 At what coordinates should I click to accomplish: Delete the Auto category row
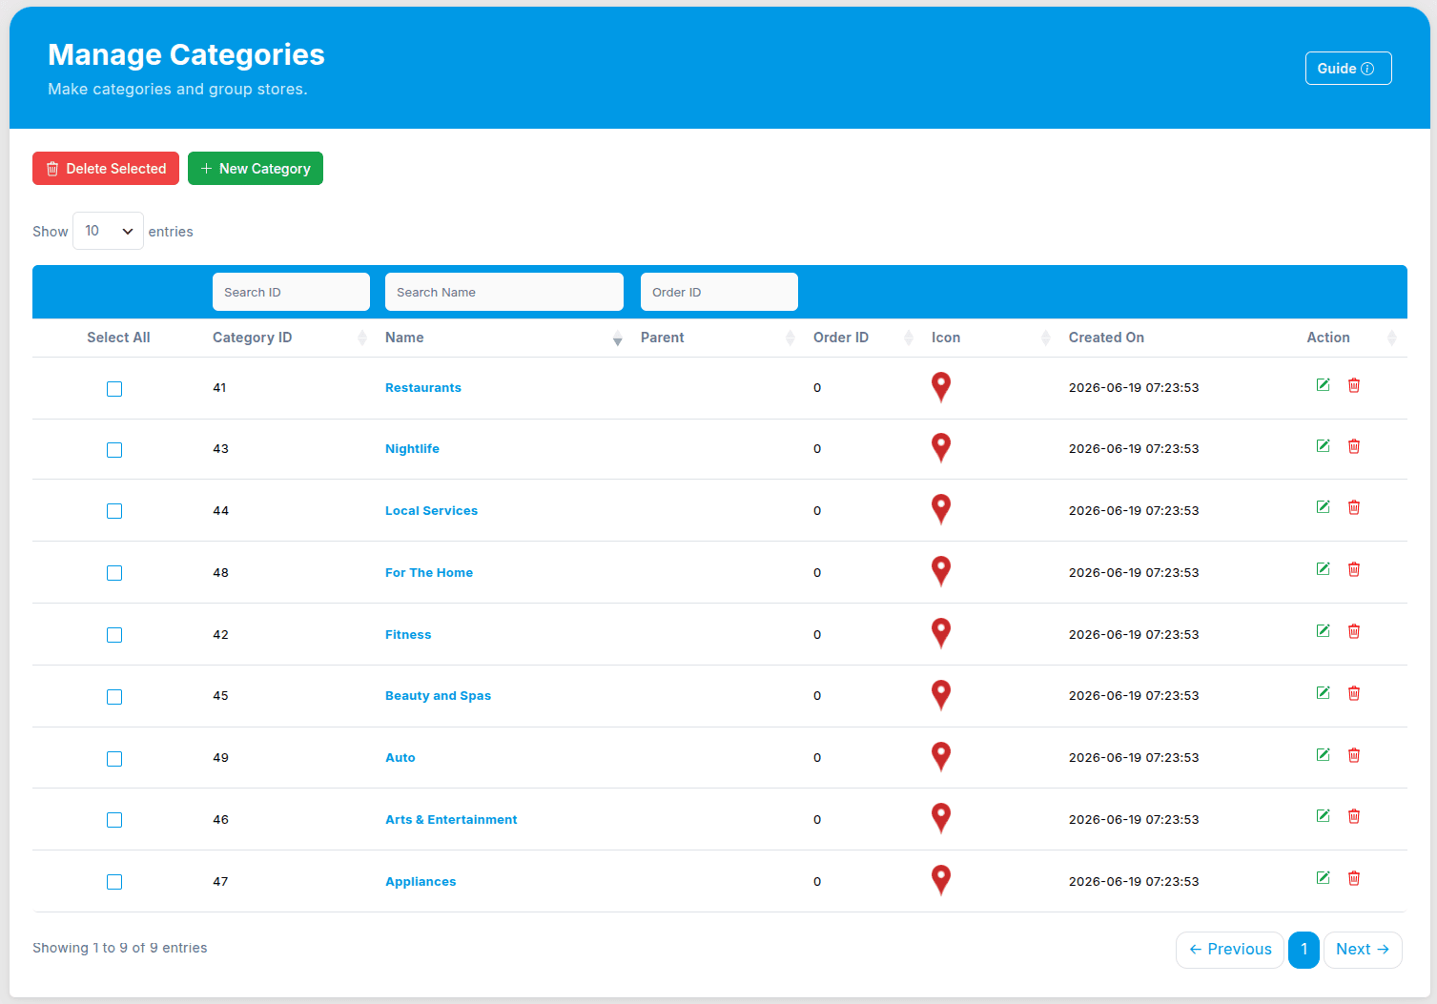pos(1354,755)
